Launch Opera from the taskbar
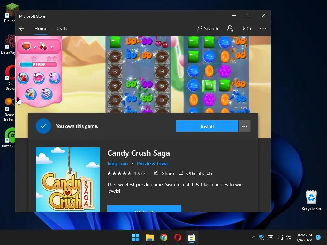The height and width of the screenshot is (245, 327). click(178, 237)
